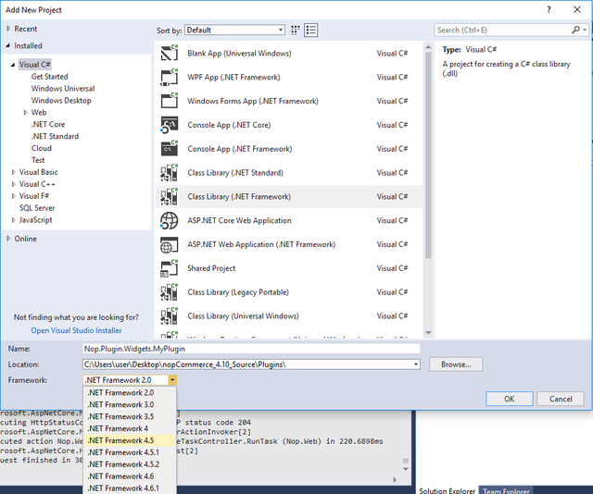The width and height of the screenshot is (593, 494).
Task: Choose .NET Framework 4.5.2 from list
Action: [130, 464]
